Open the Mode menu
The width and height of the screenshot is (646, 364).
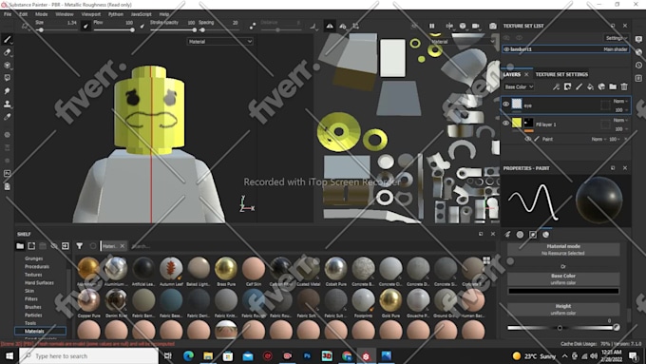tap(42, 14)
